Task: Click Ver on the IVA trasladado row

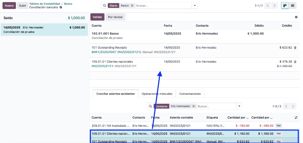Action: pyautogui.click(x=278, y=126)
